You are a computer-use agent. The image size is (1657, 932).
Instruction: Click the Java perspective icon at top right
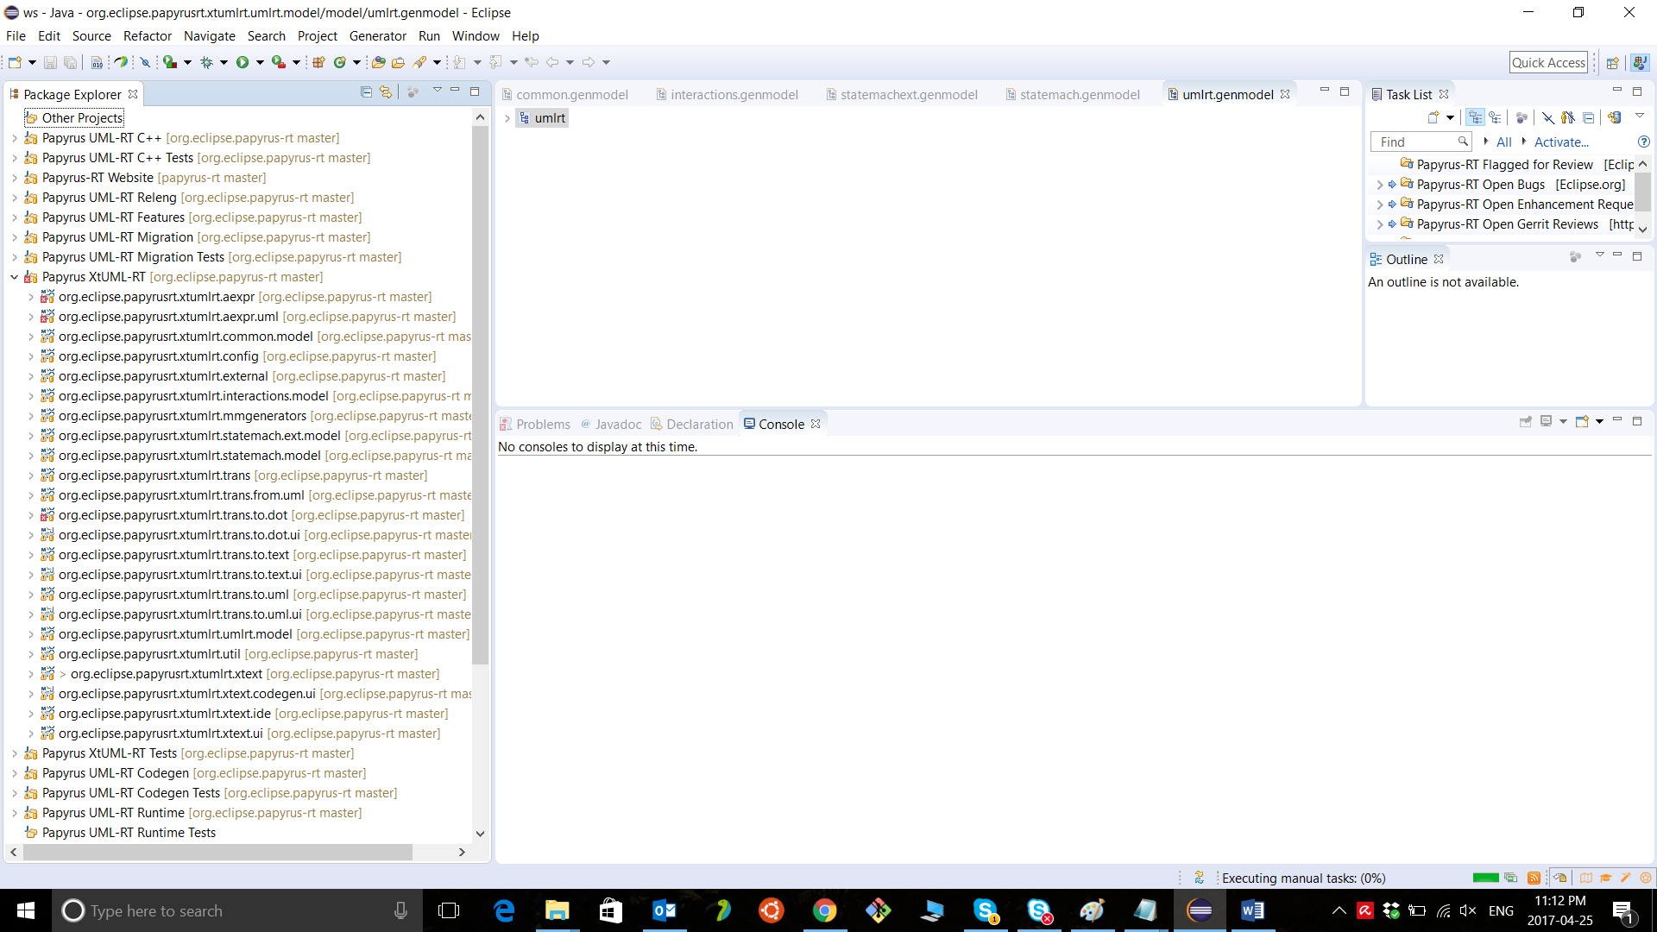tap(1640, 62)
